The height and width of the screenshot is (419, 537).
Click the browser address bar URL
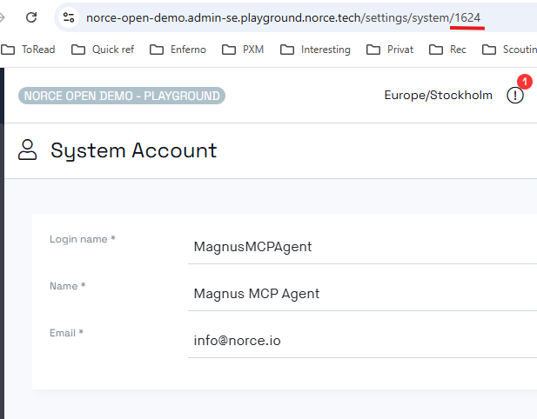283,17
